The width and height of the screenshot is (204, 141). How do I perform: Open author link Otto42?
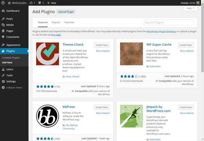pos(76,77)
